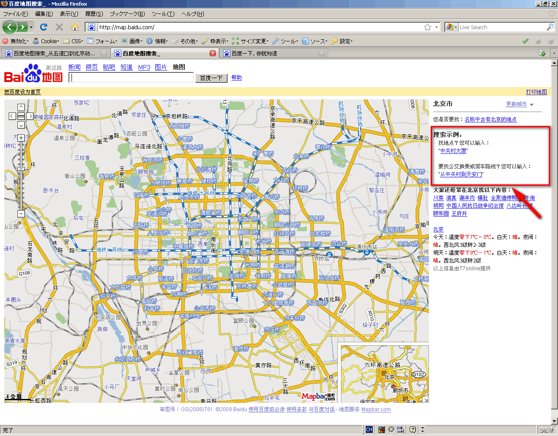This screenshot has height=436, width=558.
Task: Expand the 更换城市 city switcher
Action: (x=520, y=105)
